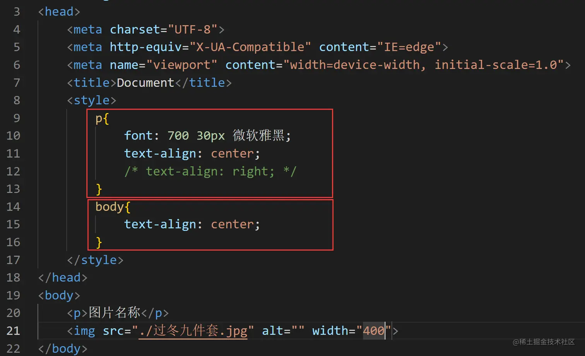Image resolution: width=585 pixels, height=356 pixels.
Task: Click the closing body tag on line 22
Action: pyautogui.click(x=63, y=349)
